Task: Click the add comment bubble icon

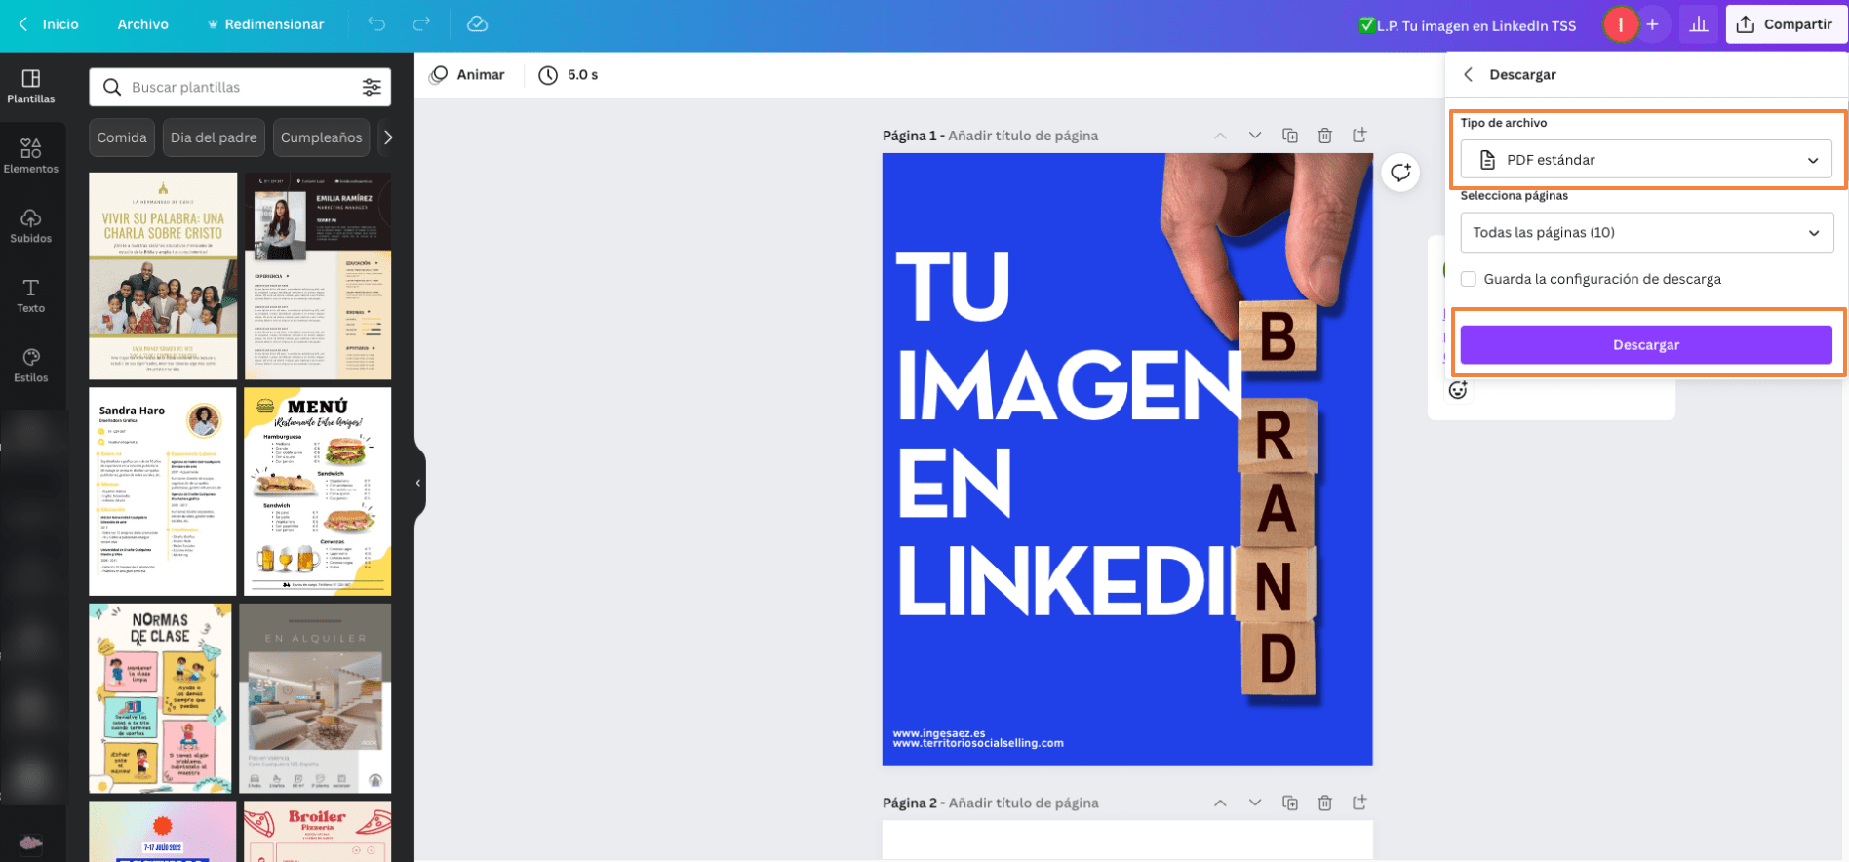Action: pos(1400,173)
